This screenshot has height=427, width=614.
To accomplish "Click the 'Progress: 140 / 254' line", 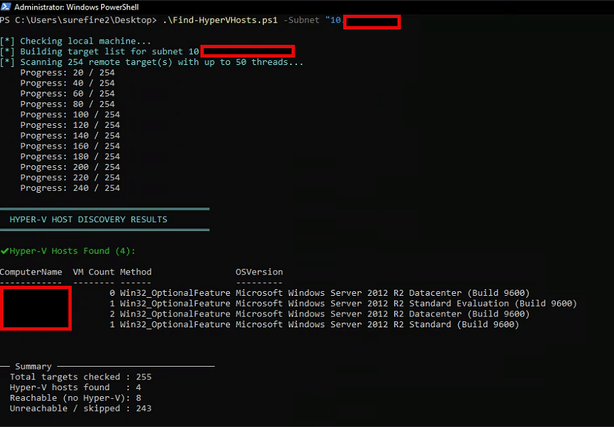I will (70, 136).
